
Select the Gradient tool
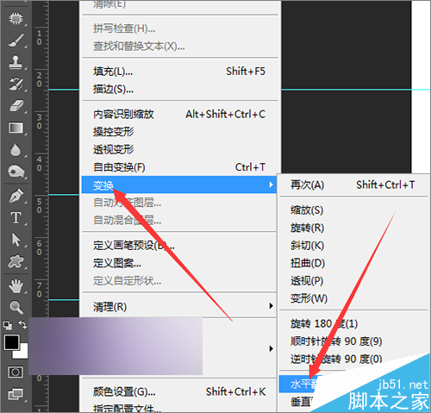tap(16, 128)
